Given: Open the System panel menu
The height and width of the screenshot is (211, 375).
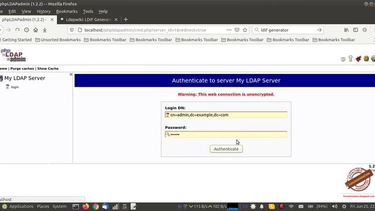Looking at the screenshot, I should click(x=59, y=206).
